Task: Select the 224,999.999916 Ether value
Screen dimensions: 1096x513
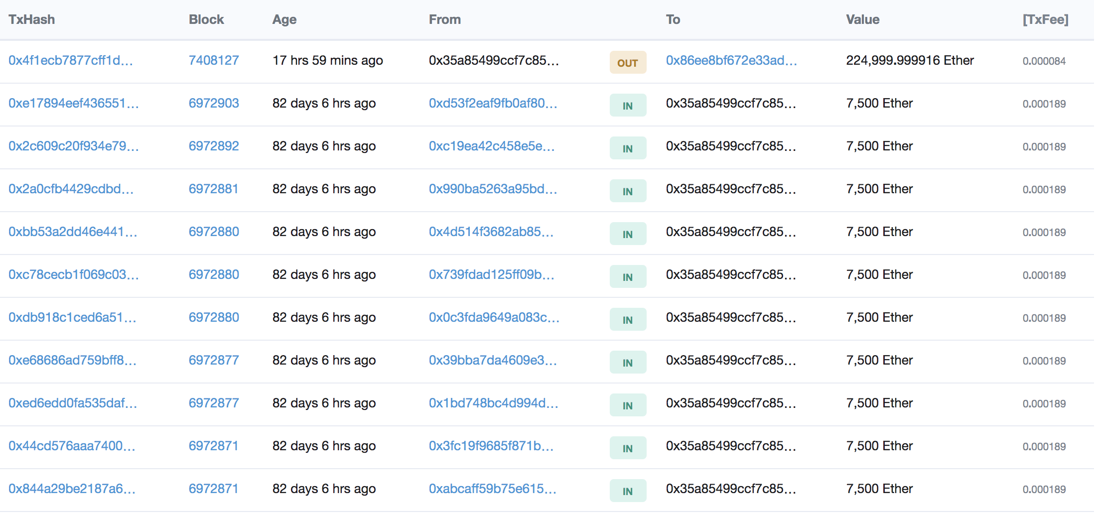Action: pos(910,60)
